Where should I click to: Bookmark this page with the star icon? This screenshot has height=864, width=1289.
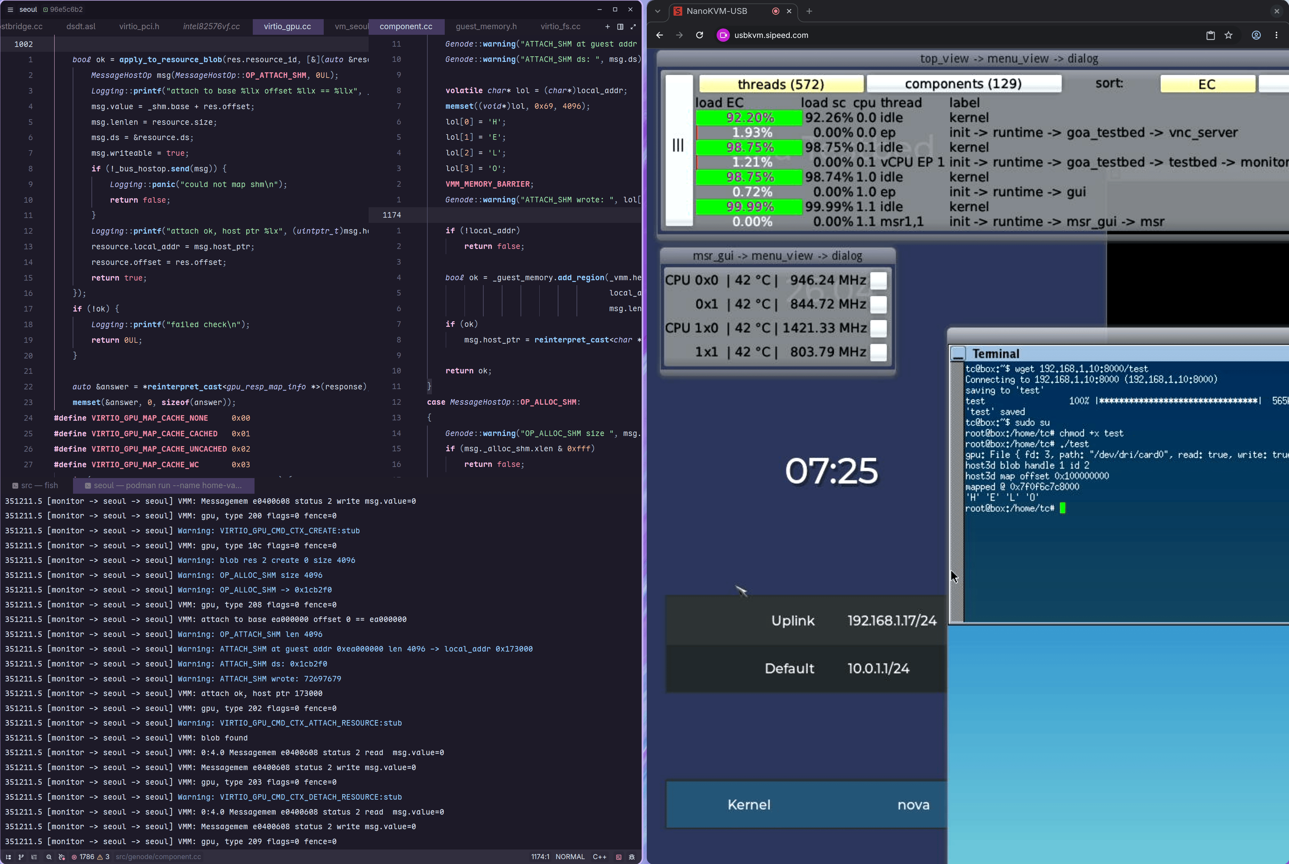1228,35
